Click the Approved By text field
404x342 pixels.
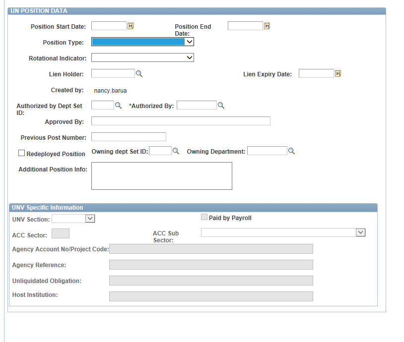(181, 121)
